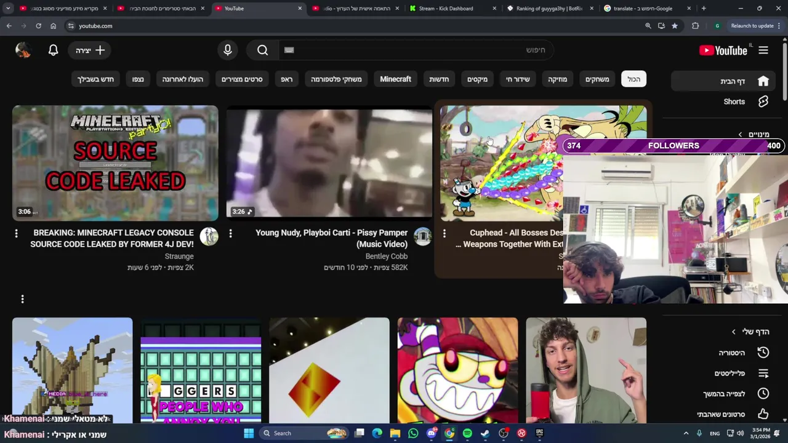This screenshot has height=443, width=788.
Task: Switch to 'Ranking of guyyga3hy | BotRix' tab
Action: click(x=549, y=9)
